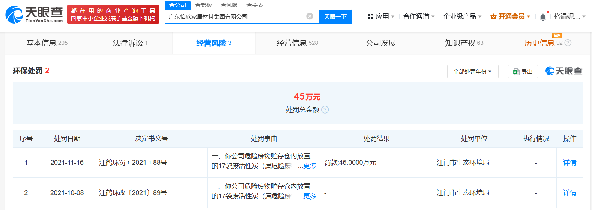Viewport: 592px width, 210px height.
Task: Open the 基本信息 tab
Action: [x=47, y=43]
